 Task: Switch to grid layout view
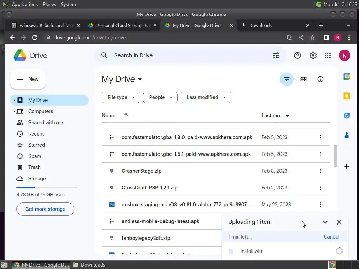(x=303, y=79)
